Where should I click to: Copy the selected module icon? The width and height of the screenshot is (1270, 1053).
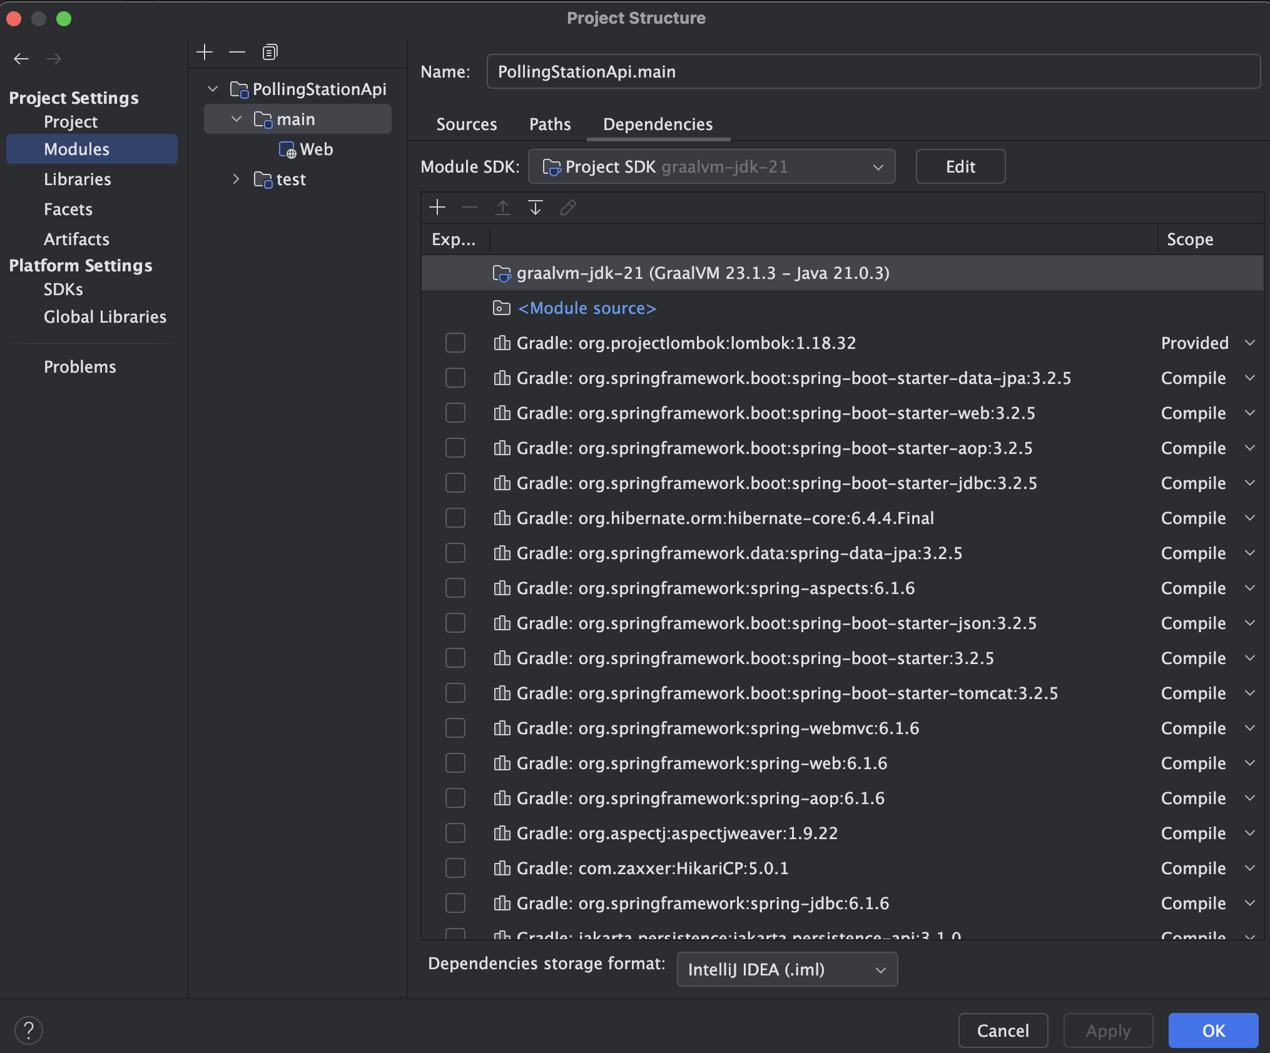coord(270,52)
